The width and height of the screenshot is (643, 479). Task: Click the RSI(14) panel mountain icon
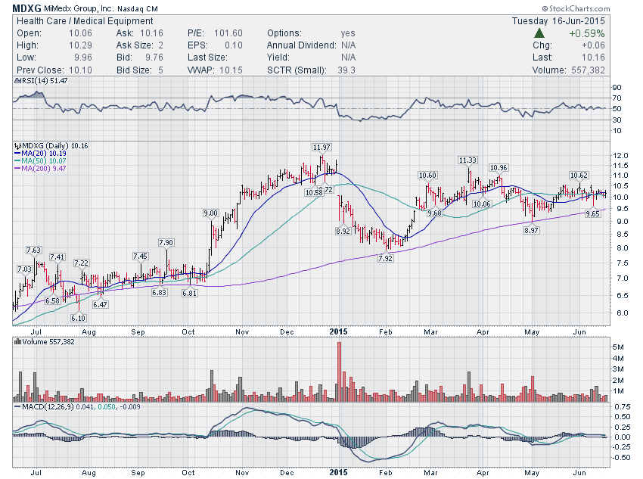[x=17, y=81]
